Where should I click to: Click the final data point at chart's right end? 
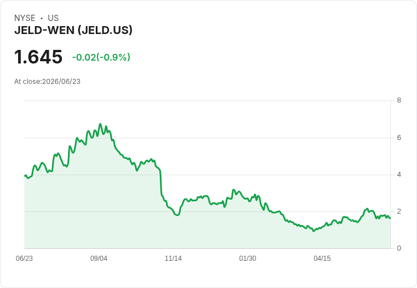tap(390, 218)
